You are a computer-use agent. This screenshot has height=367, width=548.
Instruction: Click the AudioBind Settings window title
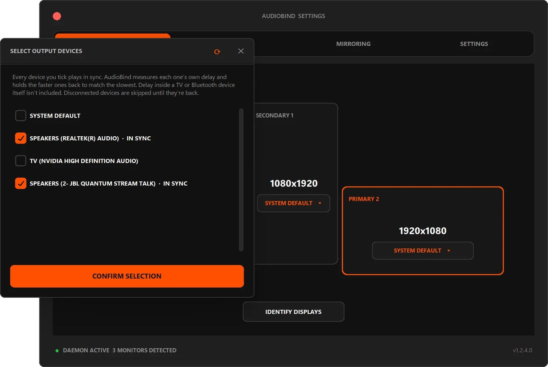293,16
